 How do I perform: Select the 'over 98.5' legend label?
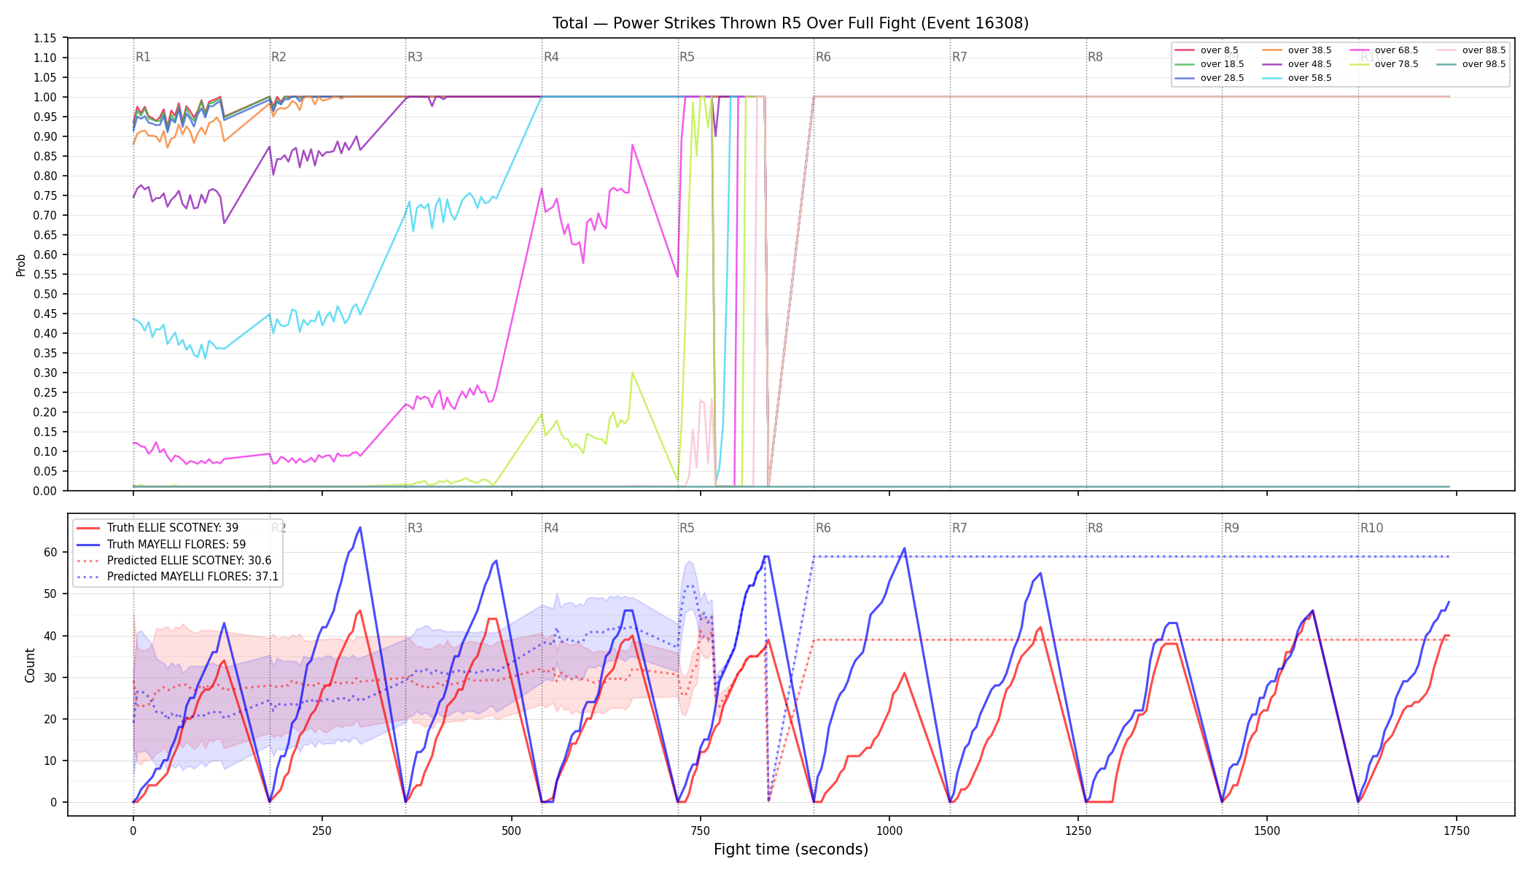pos(1484,64)
